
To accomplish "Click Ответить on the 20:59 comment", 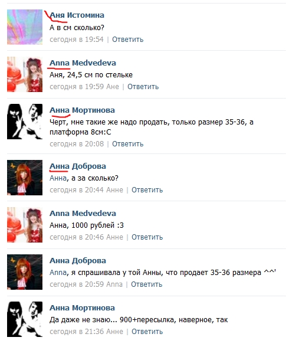I will pyautogui.click(x=147, y=284).
